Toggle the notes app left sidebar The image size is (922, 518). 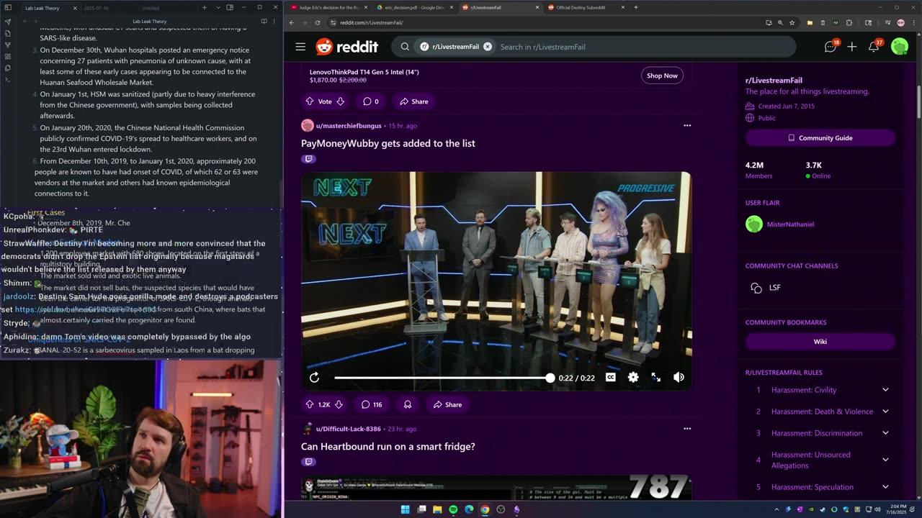pyautogui.click(x=8, y=7)
